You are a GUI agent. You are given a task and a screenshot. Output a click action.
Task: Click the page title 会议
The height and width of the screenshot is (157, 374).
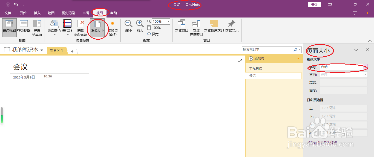tap(21, 67)
